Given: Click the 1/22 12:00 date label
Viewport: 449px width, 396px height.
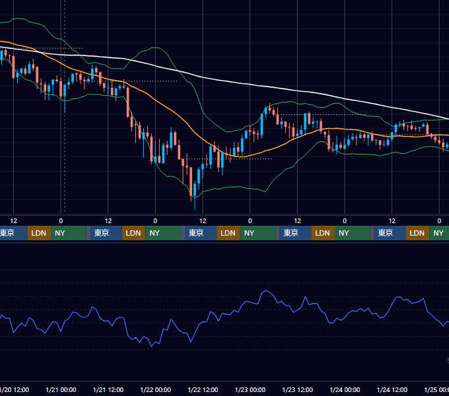Looking at the screenshot, I should tap(203, 389).
